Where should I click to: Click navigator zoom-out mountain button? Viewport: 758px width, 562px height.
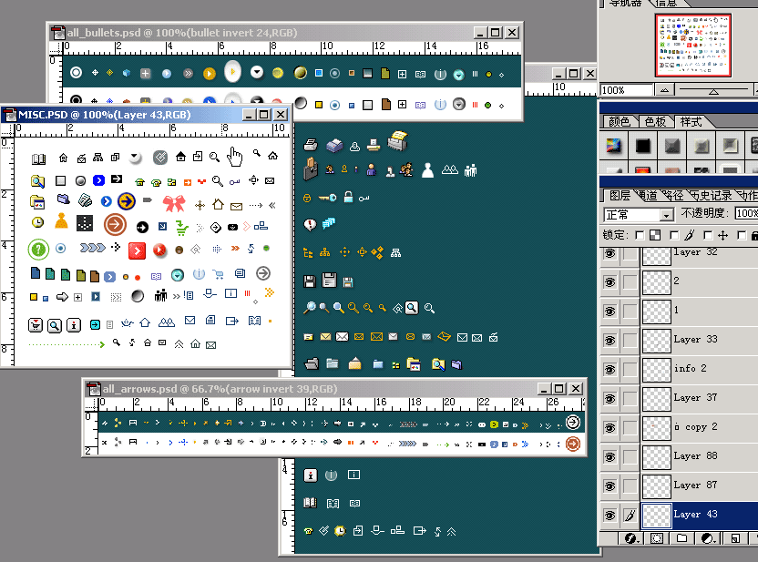pyautogui.click(x=665, y=90)
